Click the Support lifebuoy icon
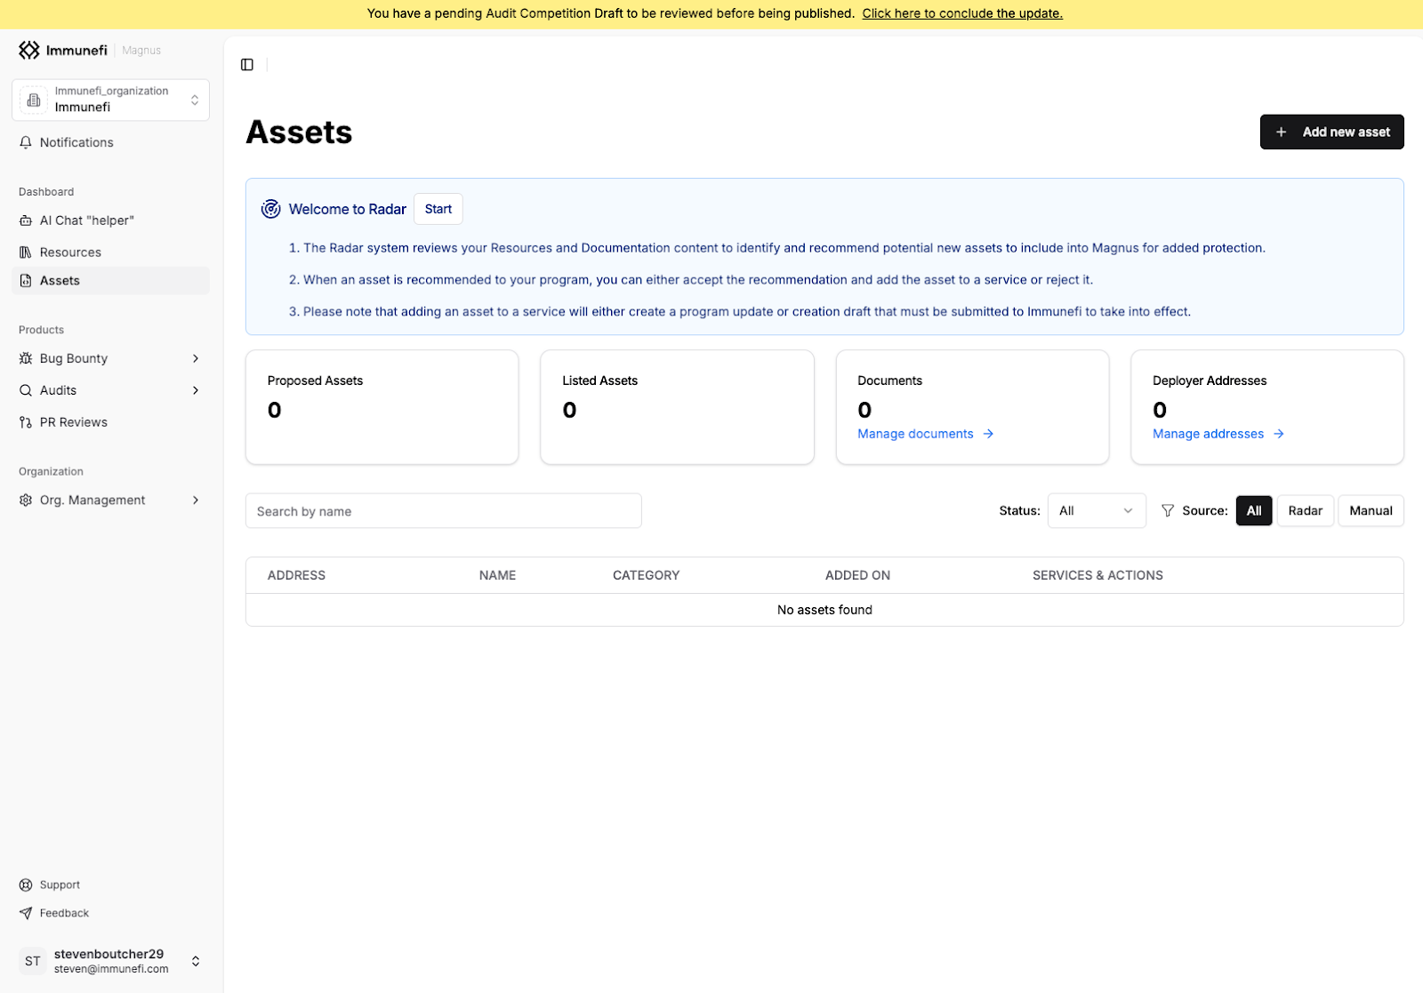Viewport: 1423px width, 993px height. point(26,885)
